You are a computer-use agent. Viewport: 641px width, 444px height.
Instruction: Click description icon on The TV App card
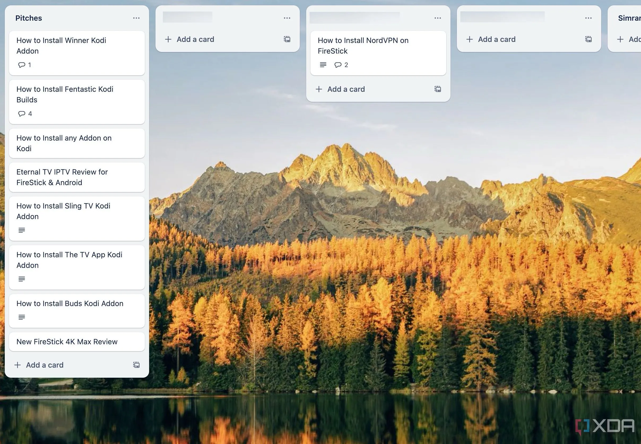click(x=22, y=279)
